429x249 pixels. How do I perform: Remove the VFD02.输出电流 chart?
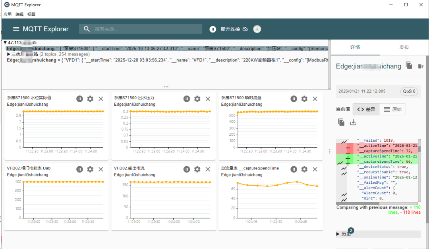[208, 169]
